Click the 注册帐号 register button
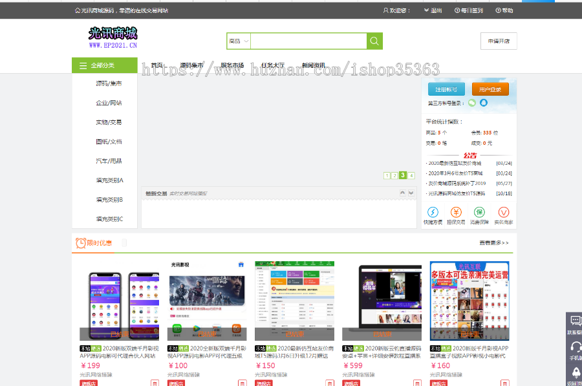Viewport: 582px width, 386px height. (446, 90)
